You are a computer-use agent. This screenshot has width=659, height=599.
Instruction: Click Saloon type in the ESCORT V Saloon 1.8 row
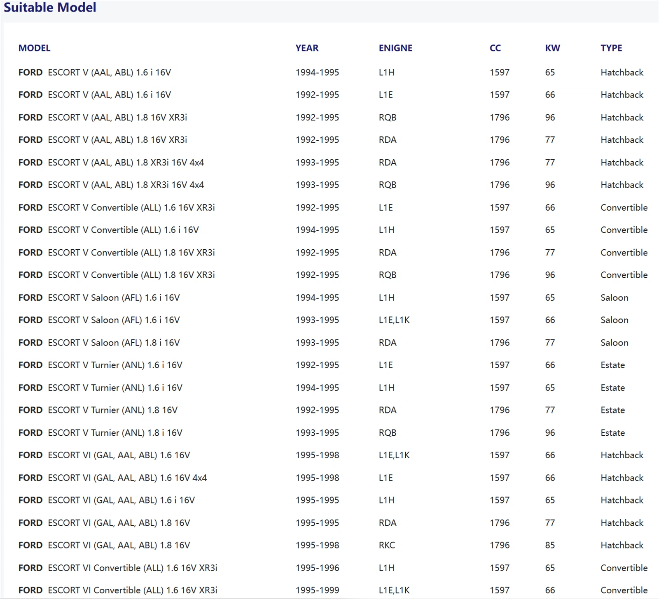pyautogui.click(x=614, y=343)
